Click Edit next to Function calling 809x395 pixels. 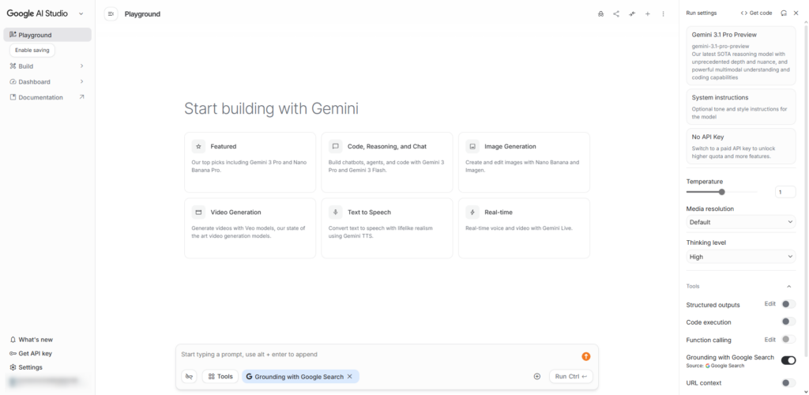(769, 340)
